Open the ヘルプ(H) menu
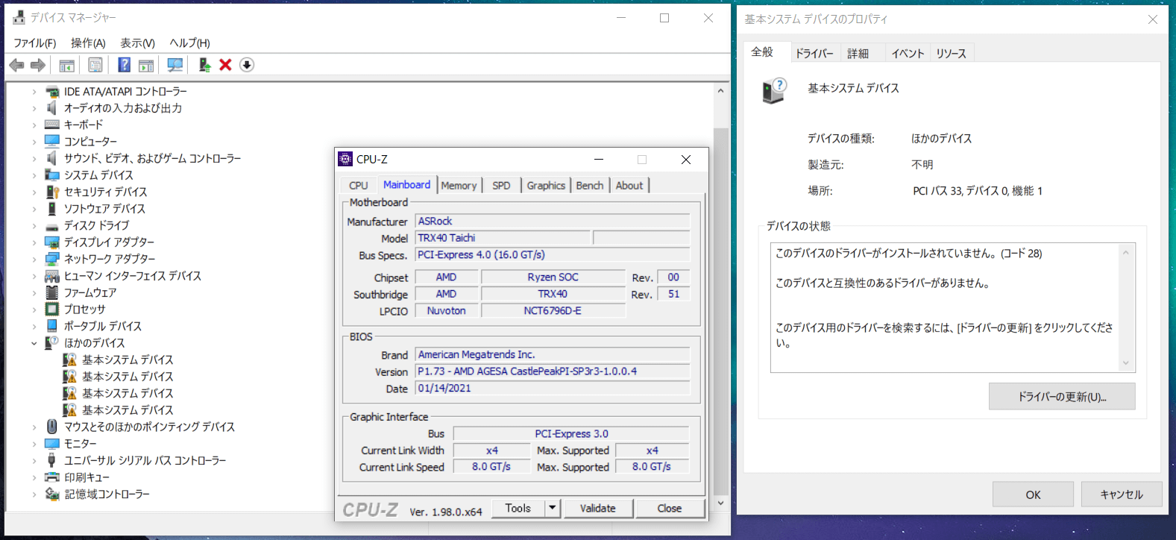Screen dimensions: 1176x540 189,43
